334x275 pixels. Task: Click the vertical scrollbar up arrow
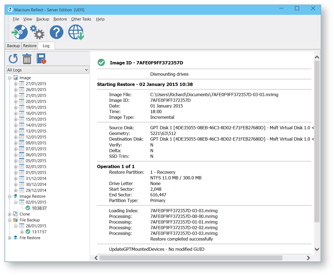[317, 57]
